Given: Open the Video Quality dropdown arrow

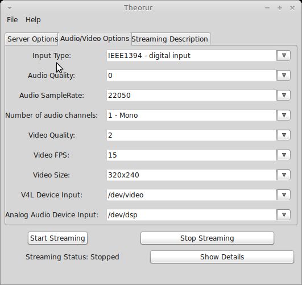Looking at the screenshot, I should (x=283, y=135).
